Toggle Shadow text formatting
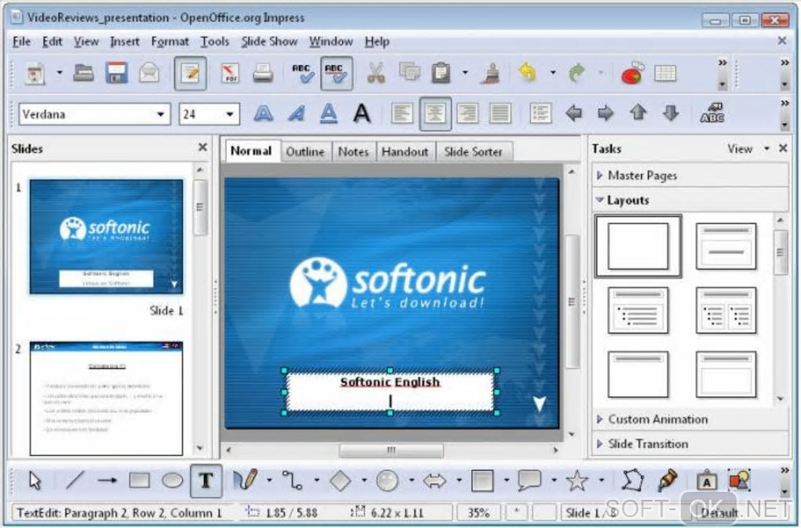 362,113
